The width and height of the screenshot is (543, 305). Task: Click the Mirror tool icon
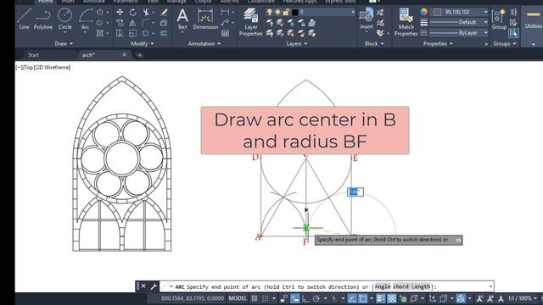133,23
